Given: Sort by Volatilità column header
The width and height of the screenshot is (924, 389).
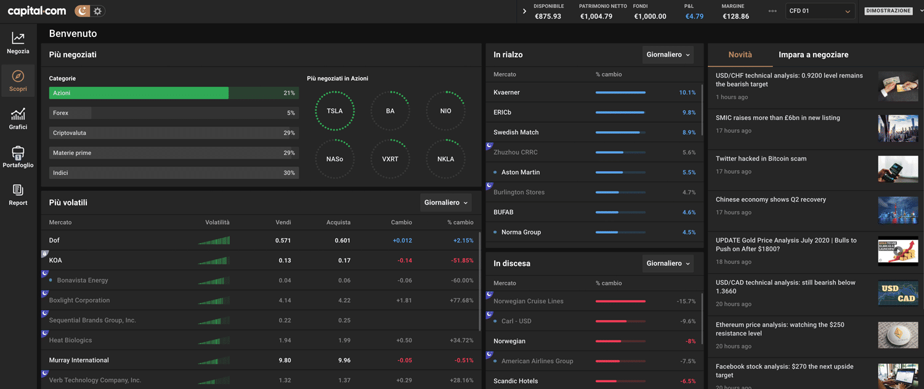Looking at the screenshot, I should point(217,222).
